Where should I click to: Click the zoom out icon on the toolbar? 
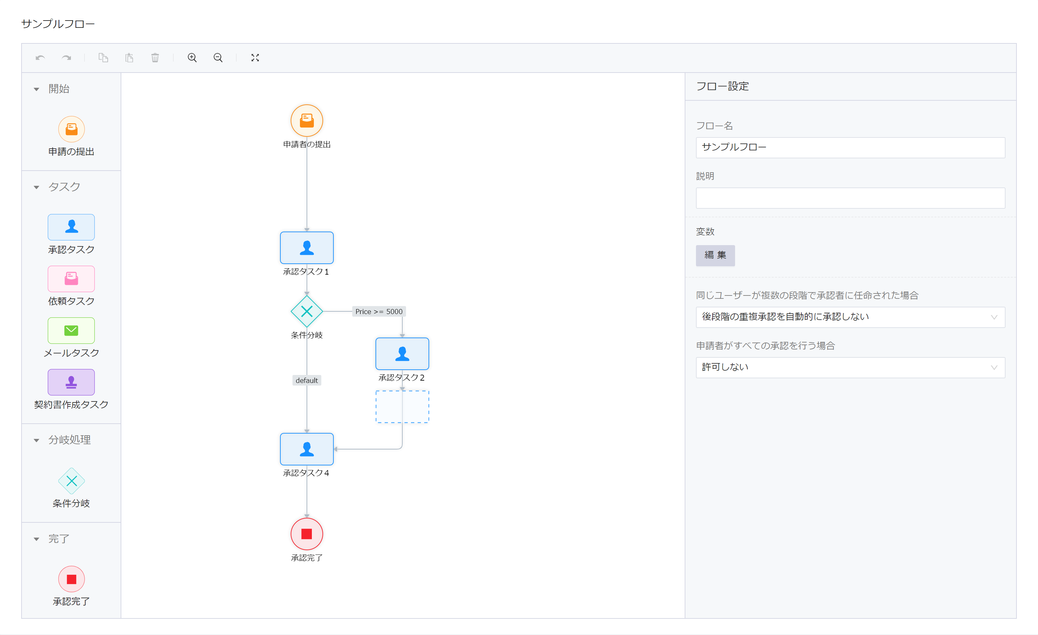[x=218, y=58]
